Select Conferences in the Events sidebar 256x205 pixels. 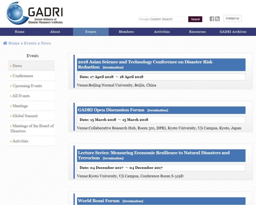point(22,76)
